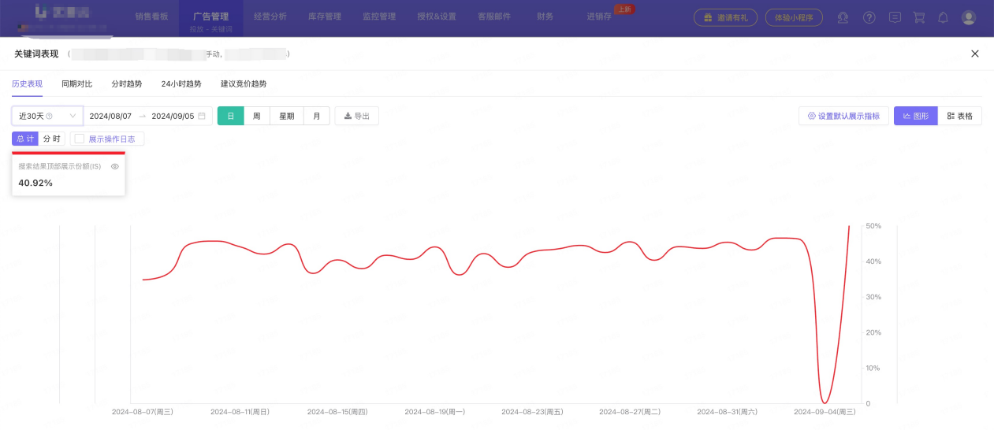Open the 建议竞价趋势 tab
This screenshot has height=430, width=994.
[244, 83]
